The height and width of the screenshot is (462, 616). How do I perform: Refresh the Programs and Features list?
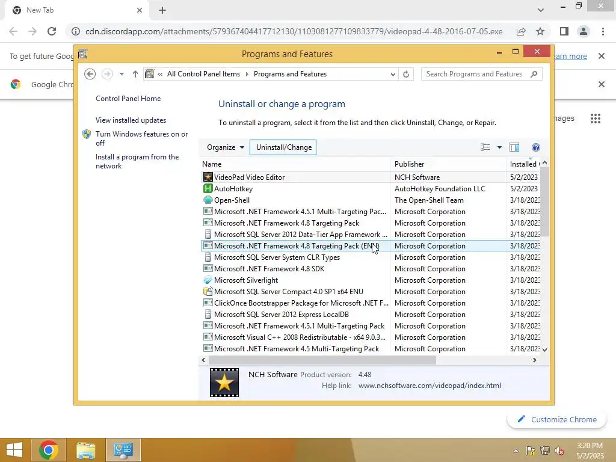click(x=406, y=74)
